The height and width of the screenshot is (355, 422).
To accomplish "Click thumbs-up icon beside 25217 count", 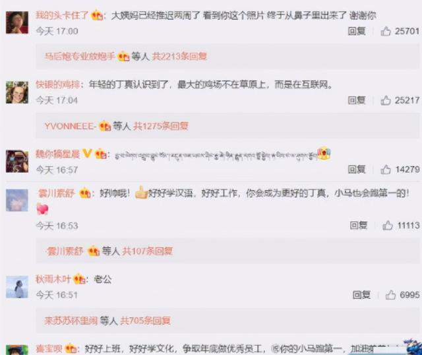I will tap(385, 100).
